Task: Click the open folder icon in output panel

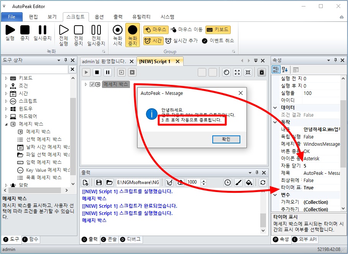Action: pos(109,182)
